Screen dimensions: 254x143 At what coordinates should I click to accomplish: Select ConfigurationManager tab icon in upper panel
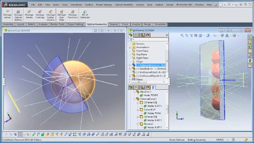142,35
